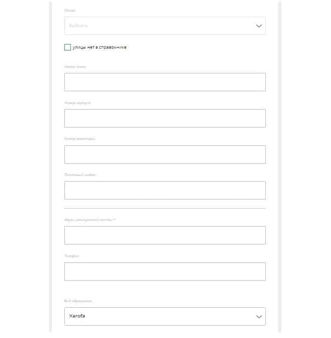The width and height of the screenshot is (331, 338).
Task: Click the 'Номер дома' field label
Action: pos(75,66)
